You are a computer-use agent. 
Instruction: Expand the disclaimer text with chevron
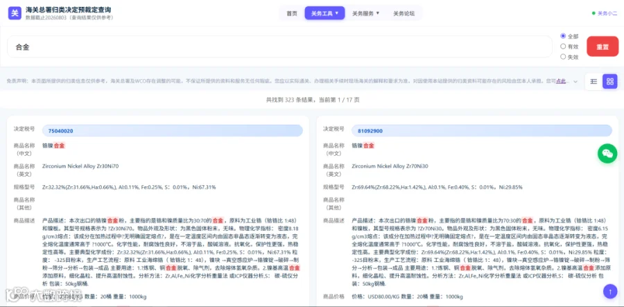click(x=575, y=82)
